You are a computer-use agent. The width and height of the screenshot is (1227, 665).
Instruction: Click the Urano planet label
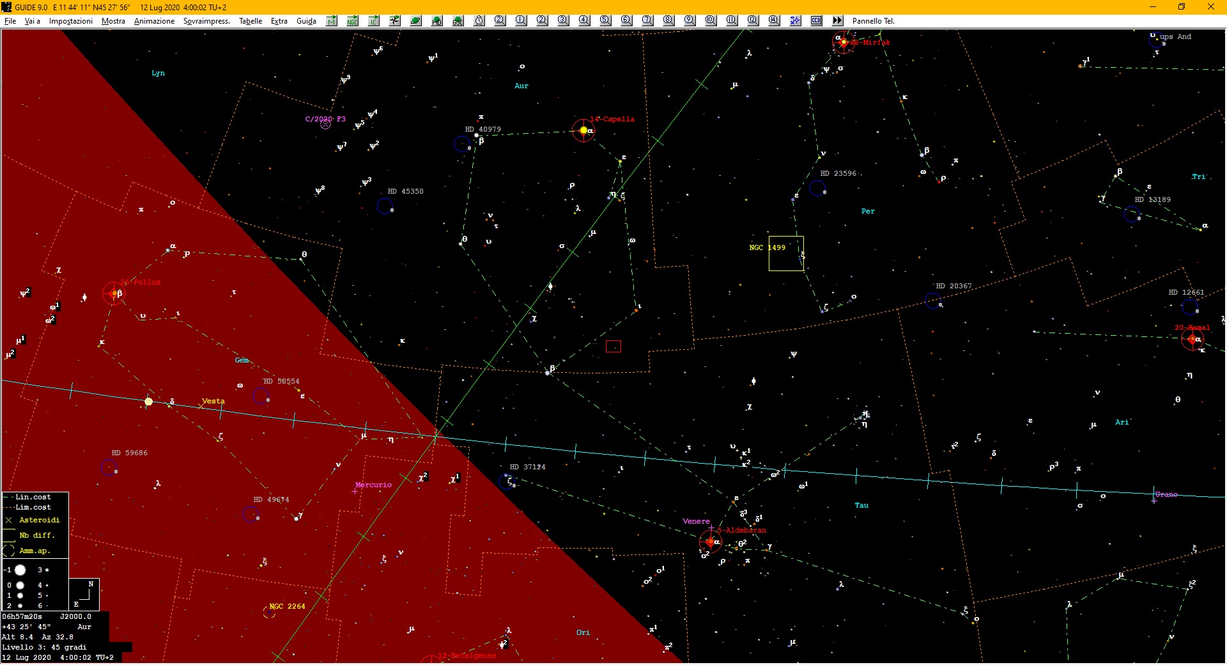1166,494
